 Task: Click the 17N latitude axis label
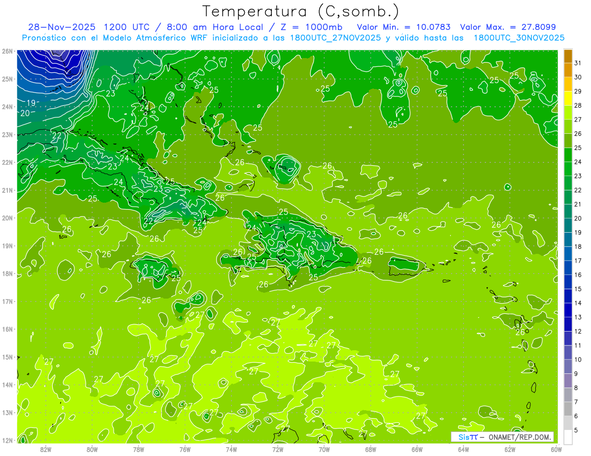point(7,301)
